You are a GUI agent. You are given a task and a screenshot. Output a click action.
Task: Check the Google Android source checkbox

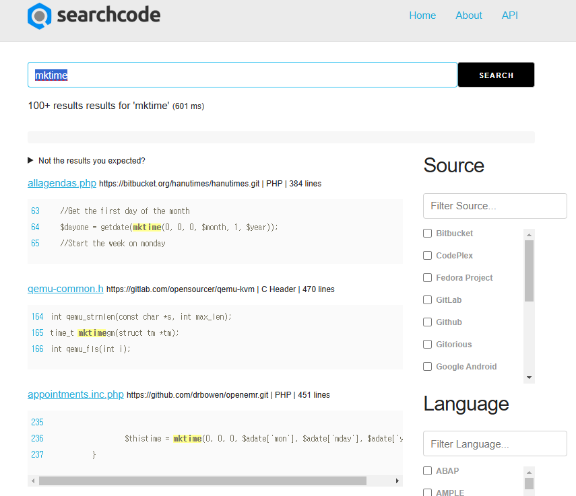427,367
